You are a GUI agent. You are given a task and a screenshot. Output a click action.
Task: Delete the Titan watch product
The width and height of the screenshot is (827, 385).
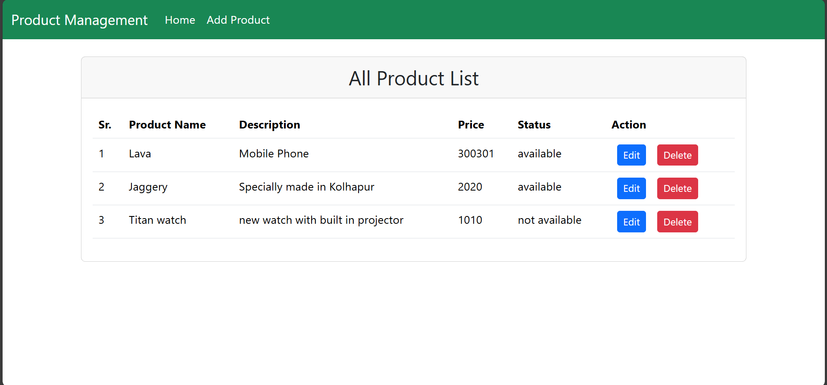coord(677,222)
